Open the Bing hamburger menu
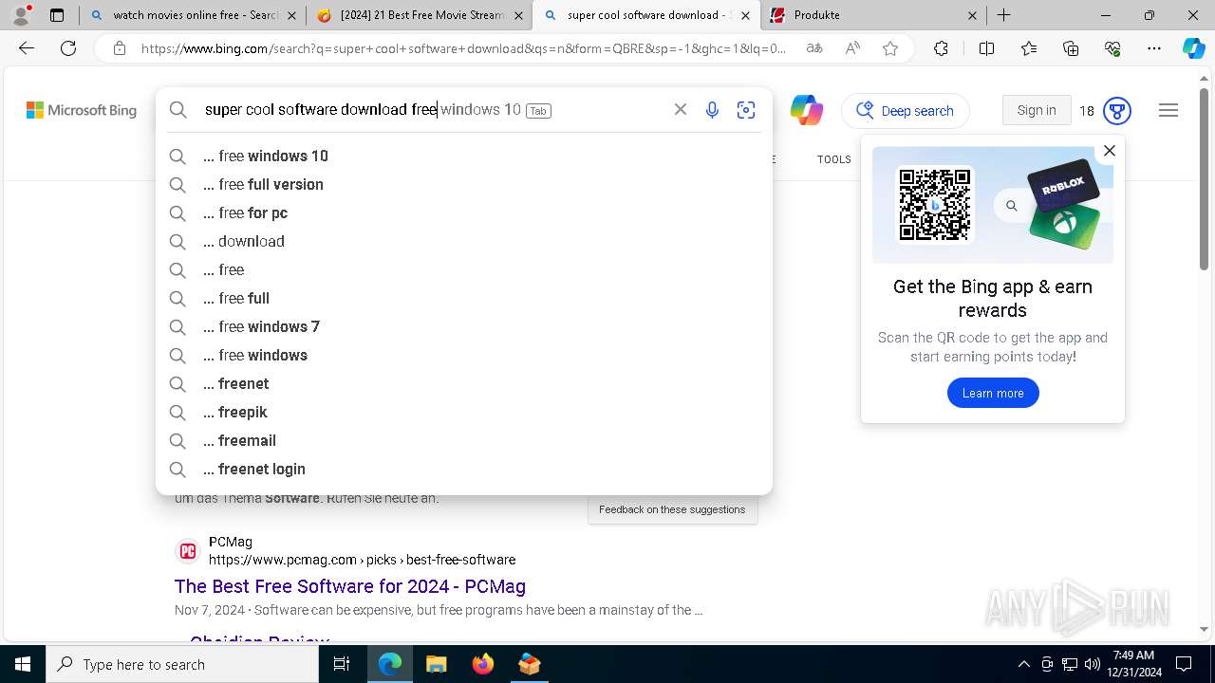The image size is (1215, 683). coord(1168,111)
